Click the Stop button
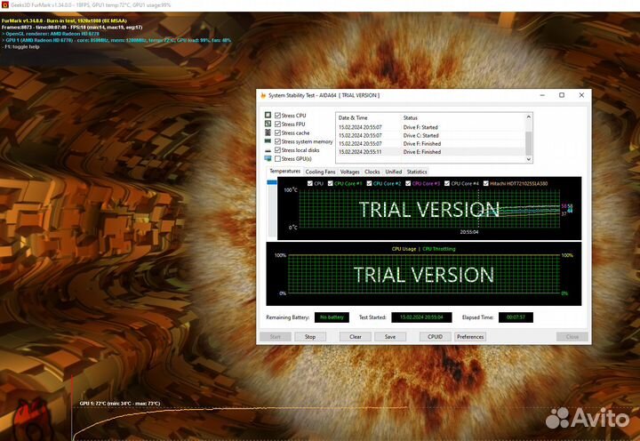The image size is (640, 441). pyautogui.click(x=310, y=337)
